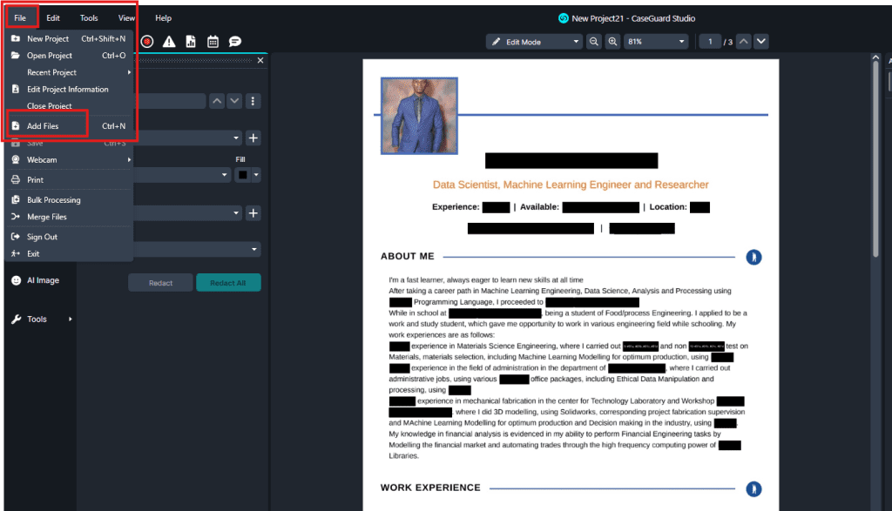Go to previous page with up arrow

click(742, 42)
